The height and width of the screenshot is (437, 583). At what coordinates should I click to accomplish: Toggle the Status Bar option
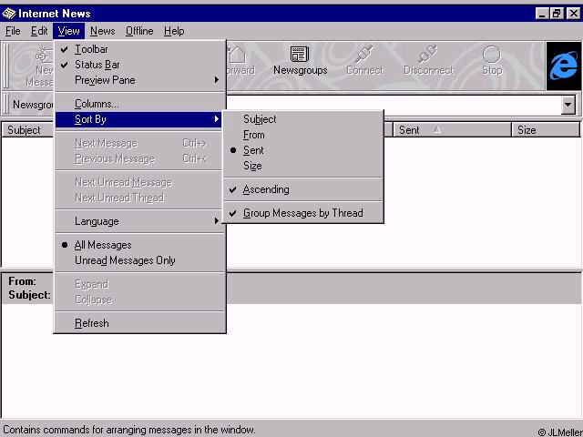[139, 65]
